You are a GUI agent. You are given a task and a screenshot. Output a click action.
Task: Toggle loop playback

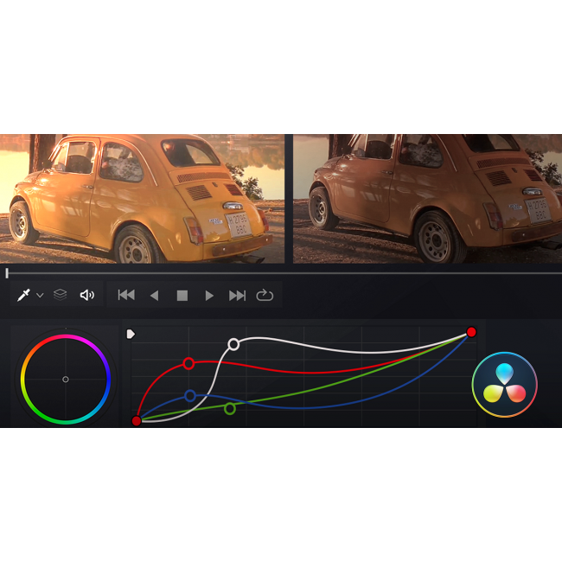pyautogui.click(x=265, y=295)
